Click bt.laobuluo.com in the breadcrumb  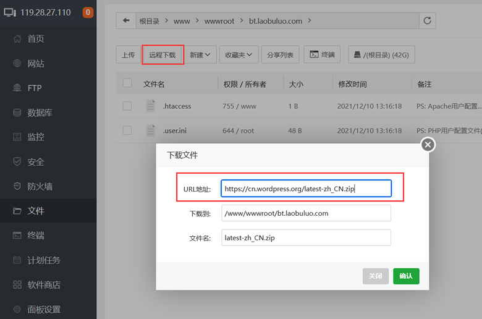(276, 21)
